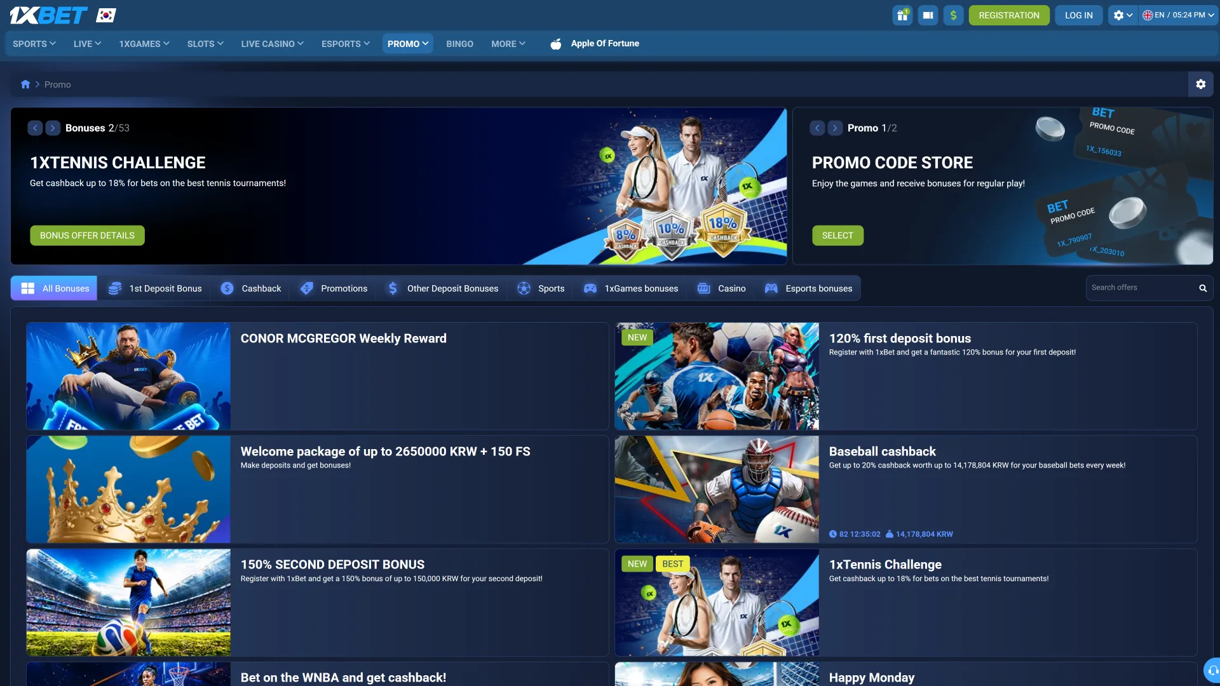Open 120% first deposit bonus thumbnail

tap(717, 376)
